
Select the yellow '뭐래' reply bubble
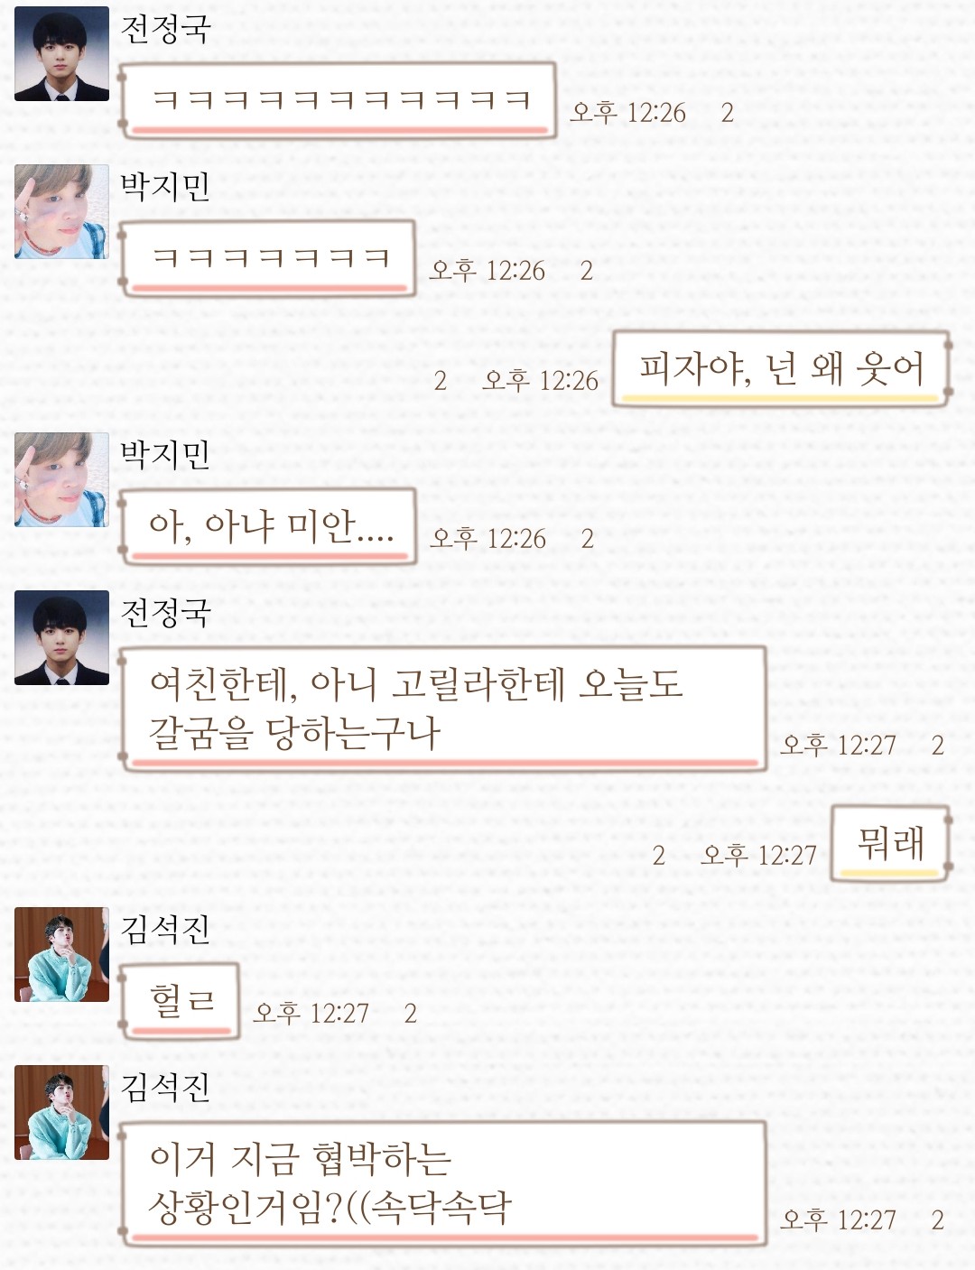[x=891, y=844]
